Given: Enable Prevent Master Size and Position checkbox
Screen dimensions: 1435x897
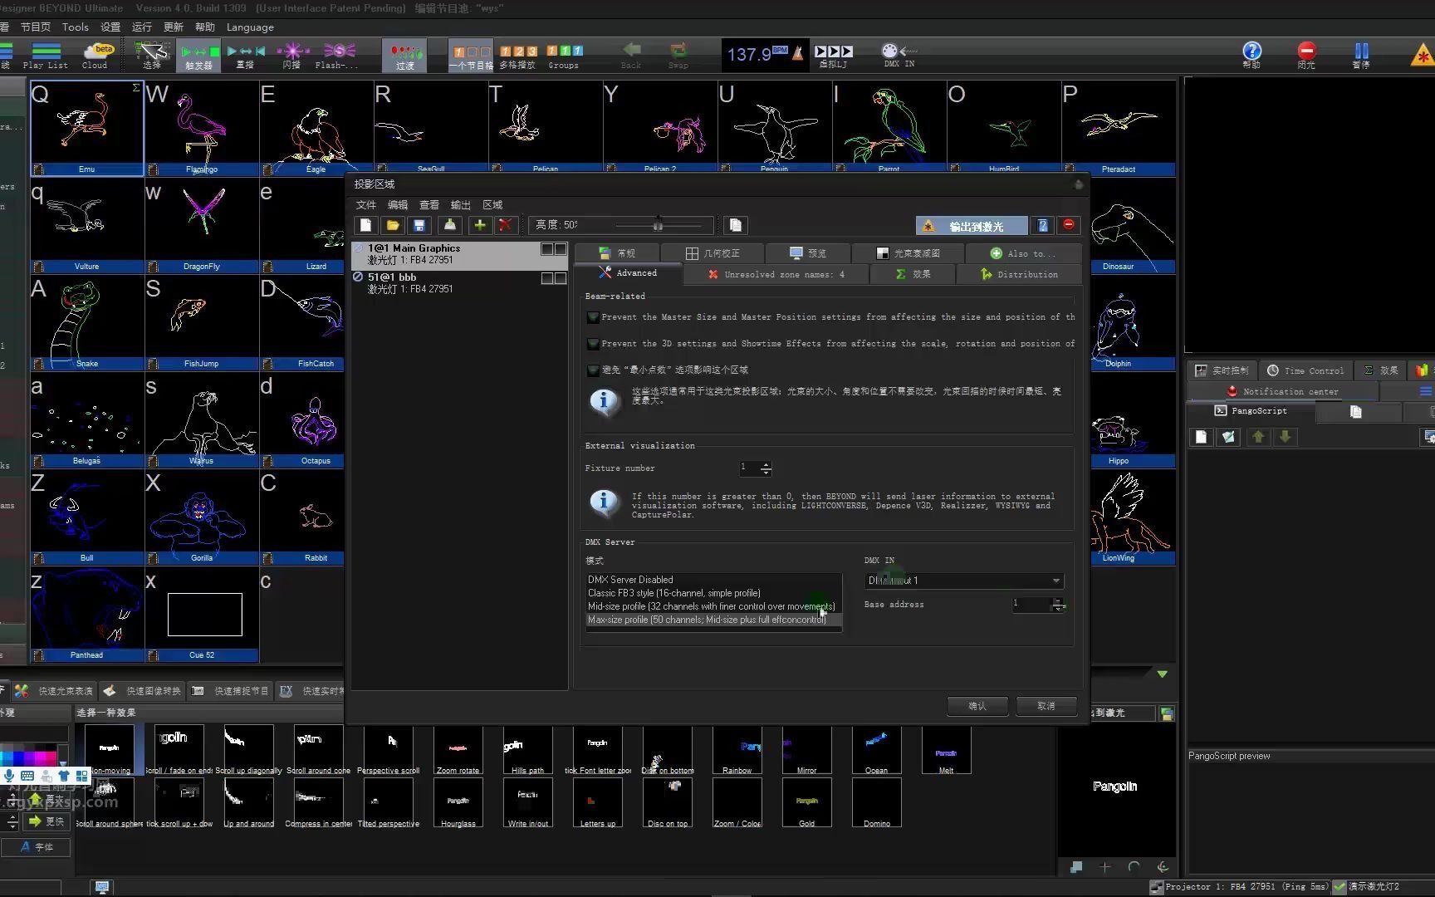Looking at the screenshot, I should coord(593,317).
